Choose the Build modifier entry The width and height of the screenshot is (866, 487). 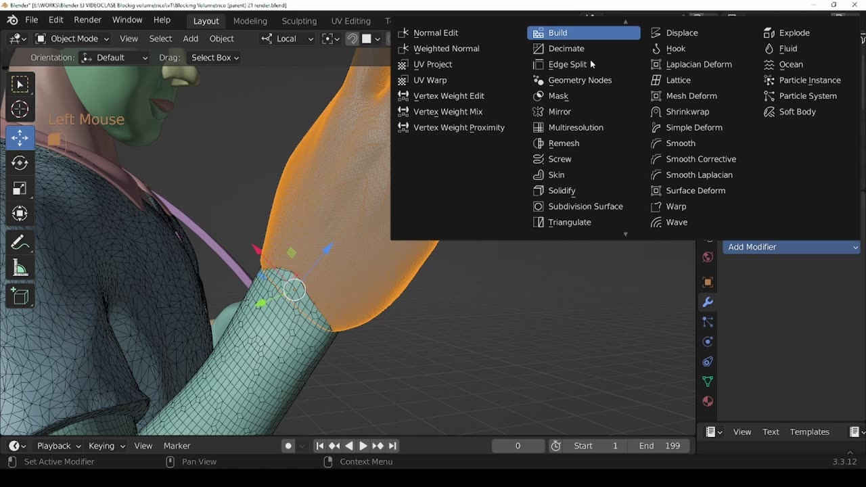(583, 32)
